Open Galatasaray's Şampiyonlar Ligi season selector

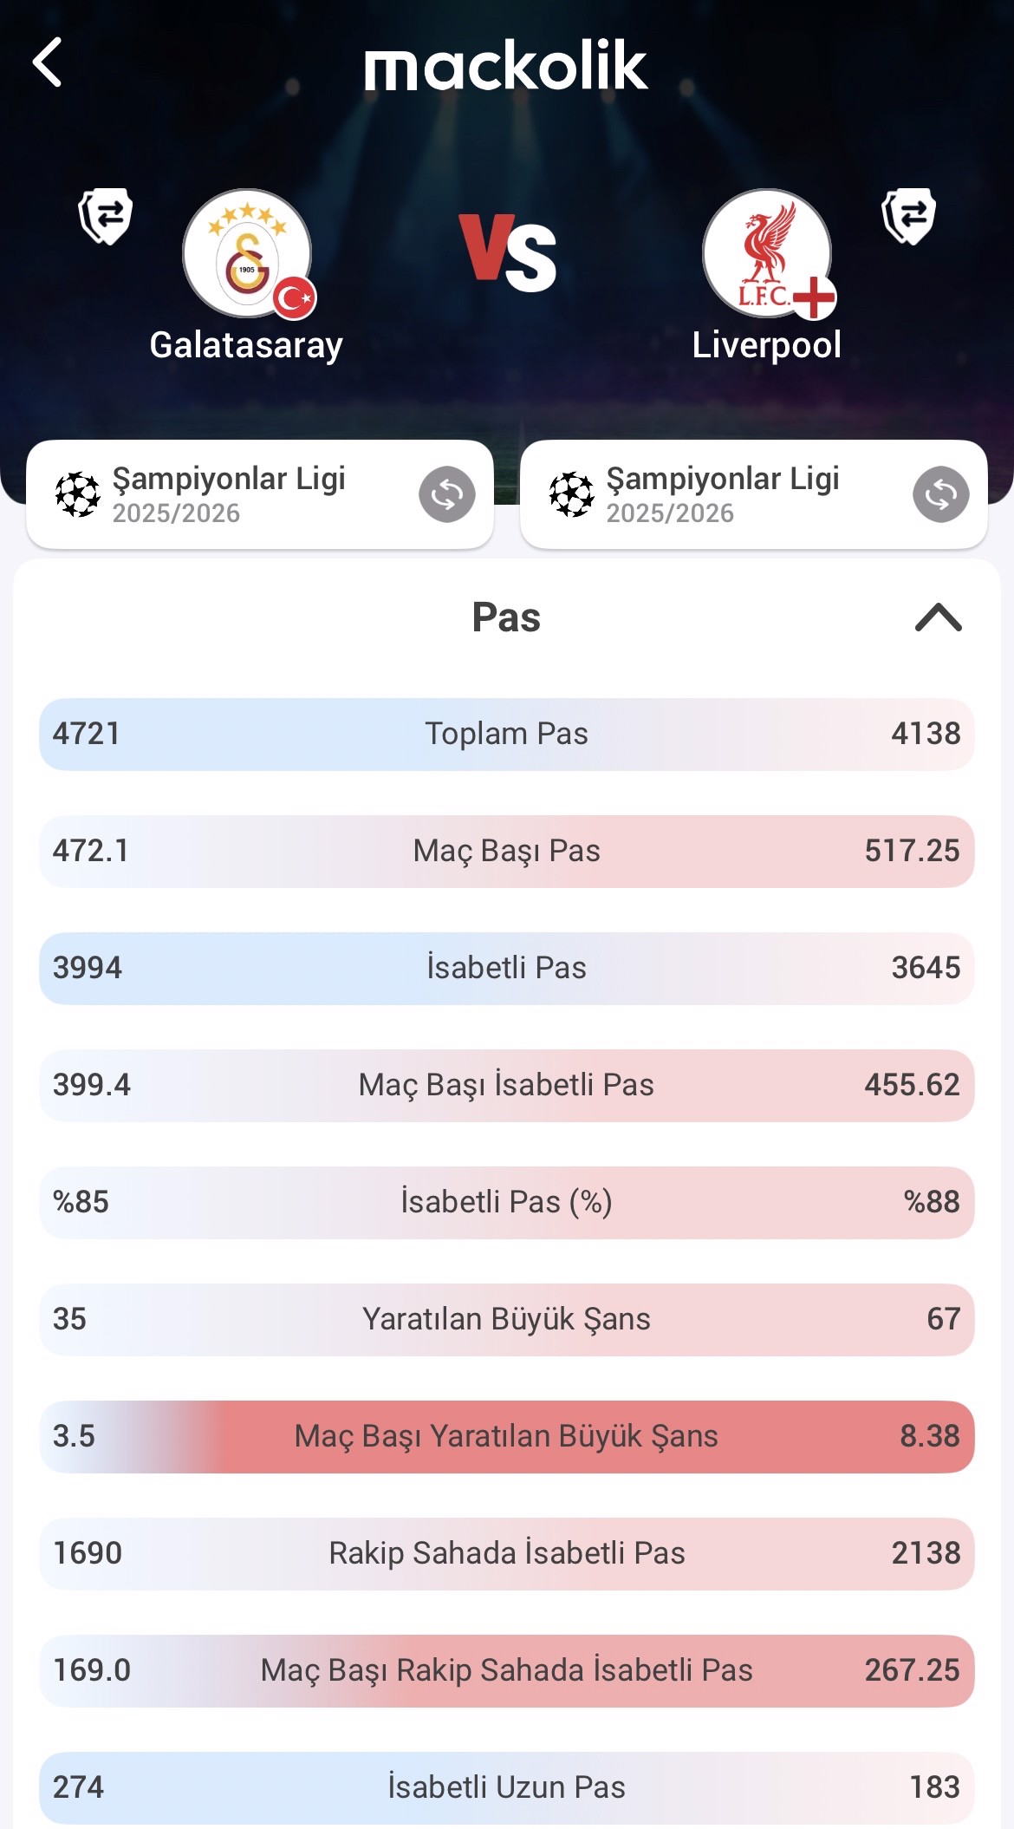coord(230,494)
